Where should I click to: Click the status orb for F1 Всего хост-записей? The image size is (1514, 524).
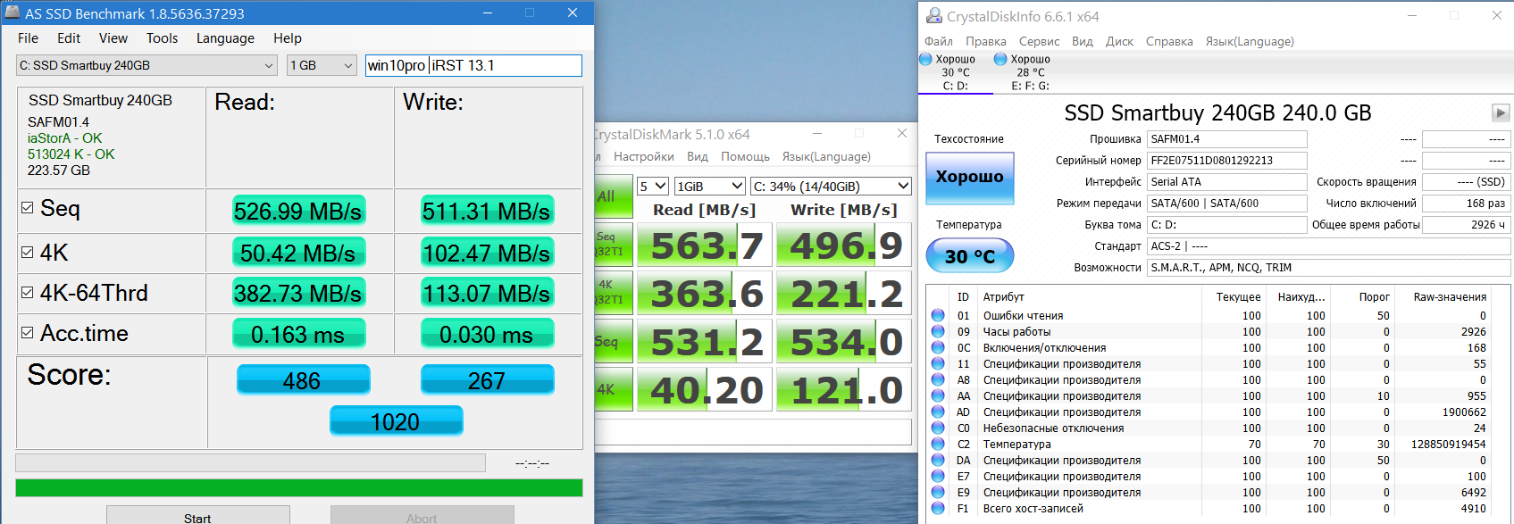[938, 508]
